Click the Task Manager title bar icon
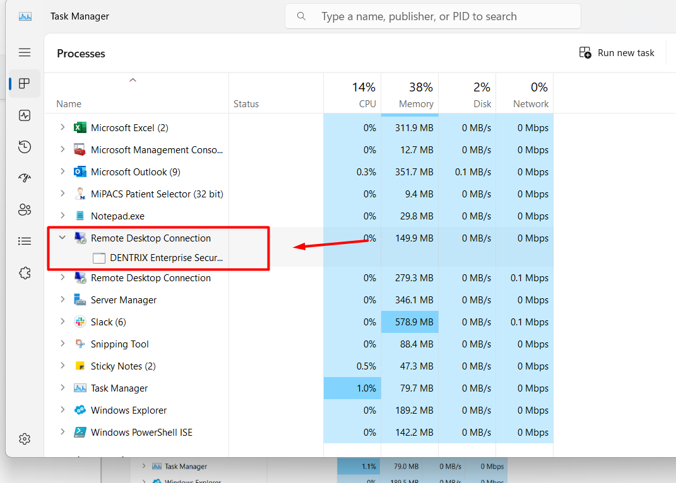676x483 pixels. (x=25, y=16)
